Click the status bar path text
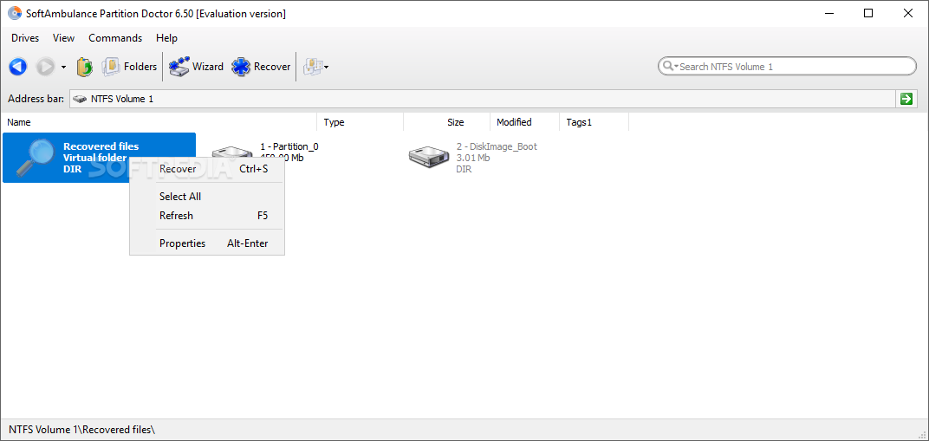Image resolution: width=929 pixels, height=441 pixels. [81, 430]
